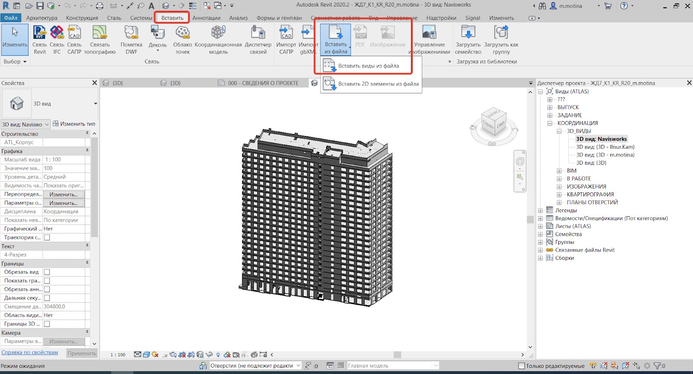Click Изменить button for Переопределения видимости

point(64,194)
